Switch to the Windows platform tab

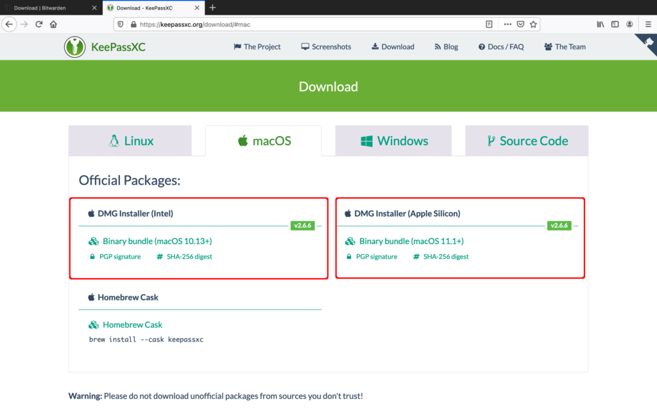click(393, 141)
